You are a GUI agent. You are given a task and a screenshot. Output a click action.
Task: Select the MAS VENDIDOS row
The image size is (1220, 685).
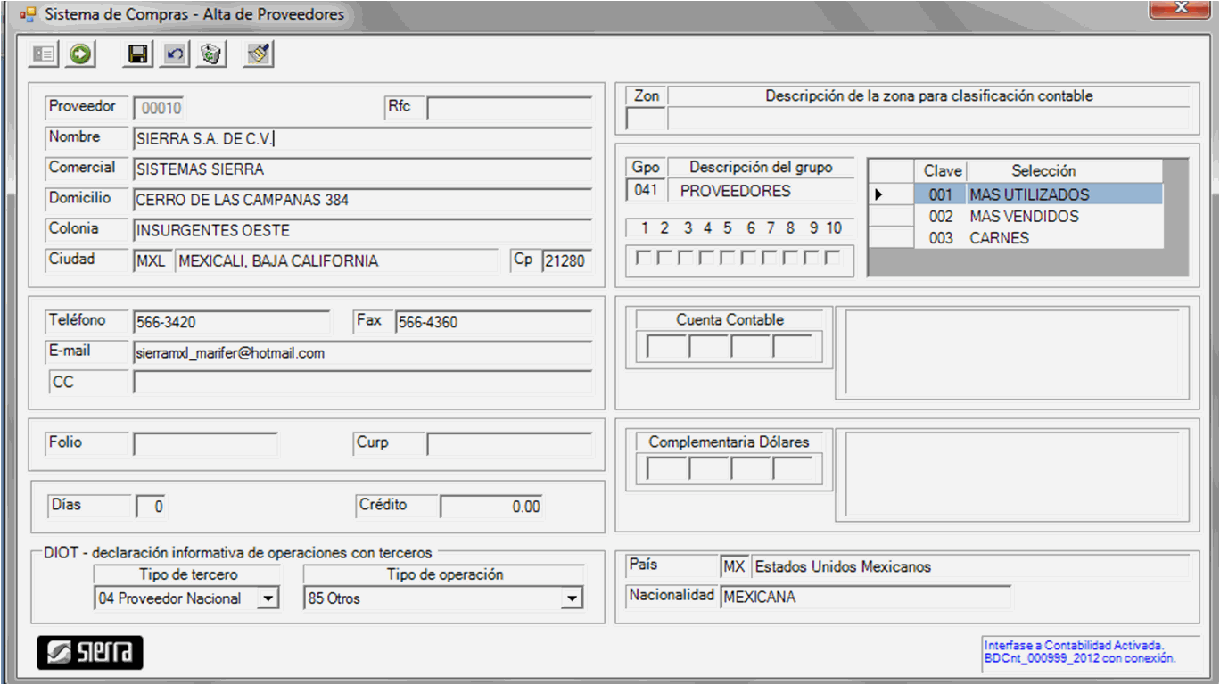[1024, 217]
